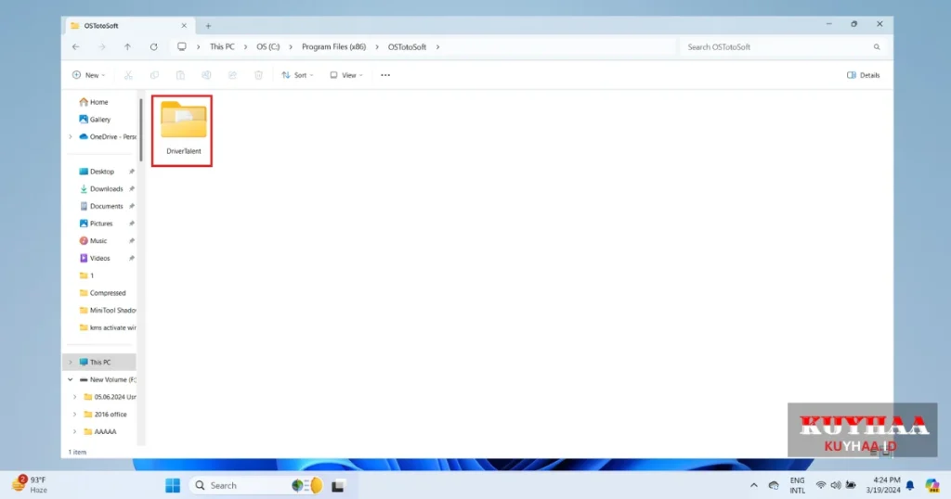Expand the 05.06.2024 folder node
The width and height of the screenshot is (951, 499).
[74, 397]
